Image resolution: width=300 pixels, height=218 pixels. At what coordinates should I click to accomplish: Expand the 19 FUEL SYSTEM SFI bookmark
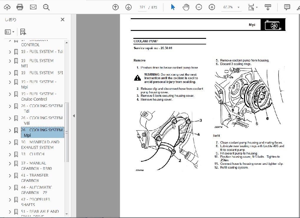tap(10, 73)
